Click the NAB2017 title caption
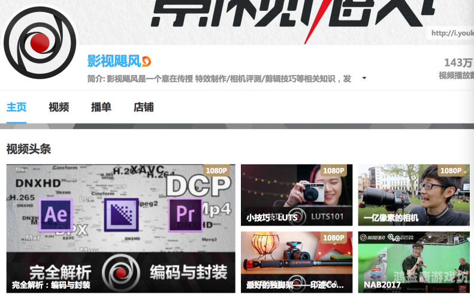The width and height of the screenshot is (474, 300). 382,285
